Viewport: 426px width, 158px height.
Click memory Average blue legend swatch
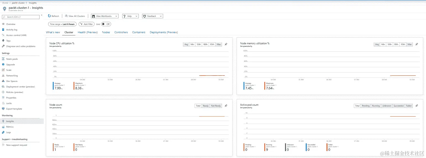point(244,86)
